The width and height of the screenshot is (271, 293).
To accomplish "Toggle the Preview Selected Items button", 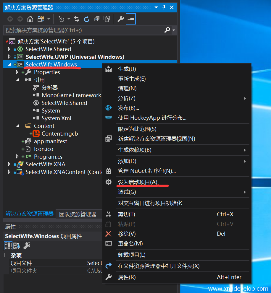I will tap(130, 19).
